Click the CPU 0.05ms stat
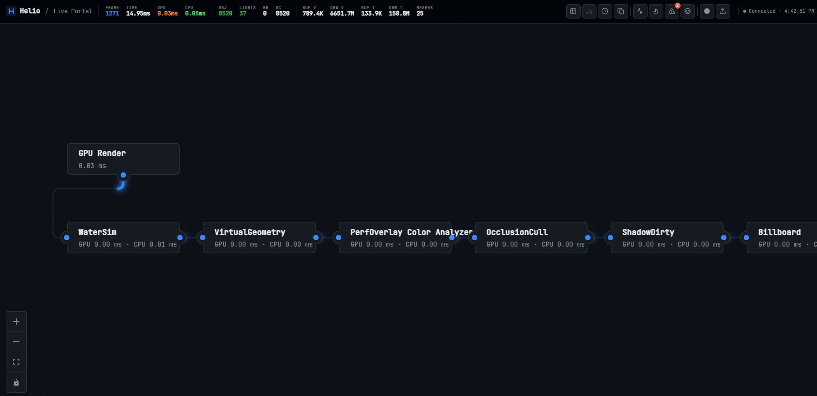Viewport: 817px width, 396px height. coord(195,11)
